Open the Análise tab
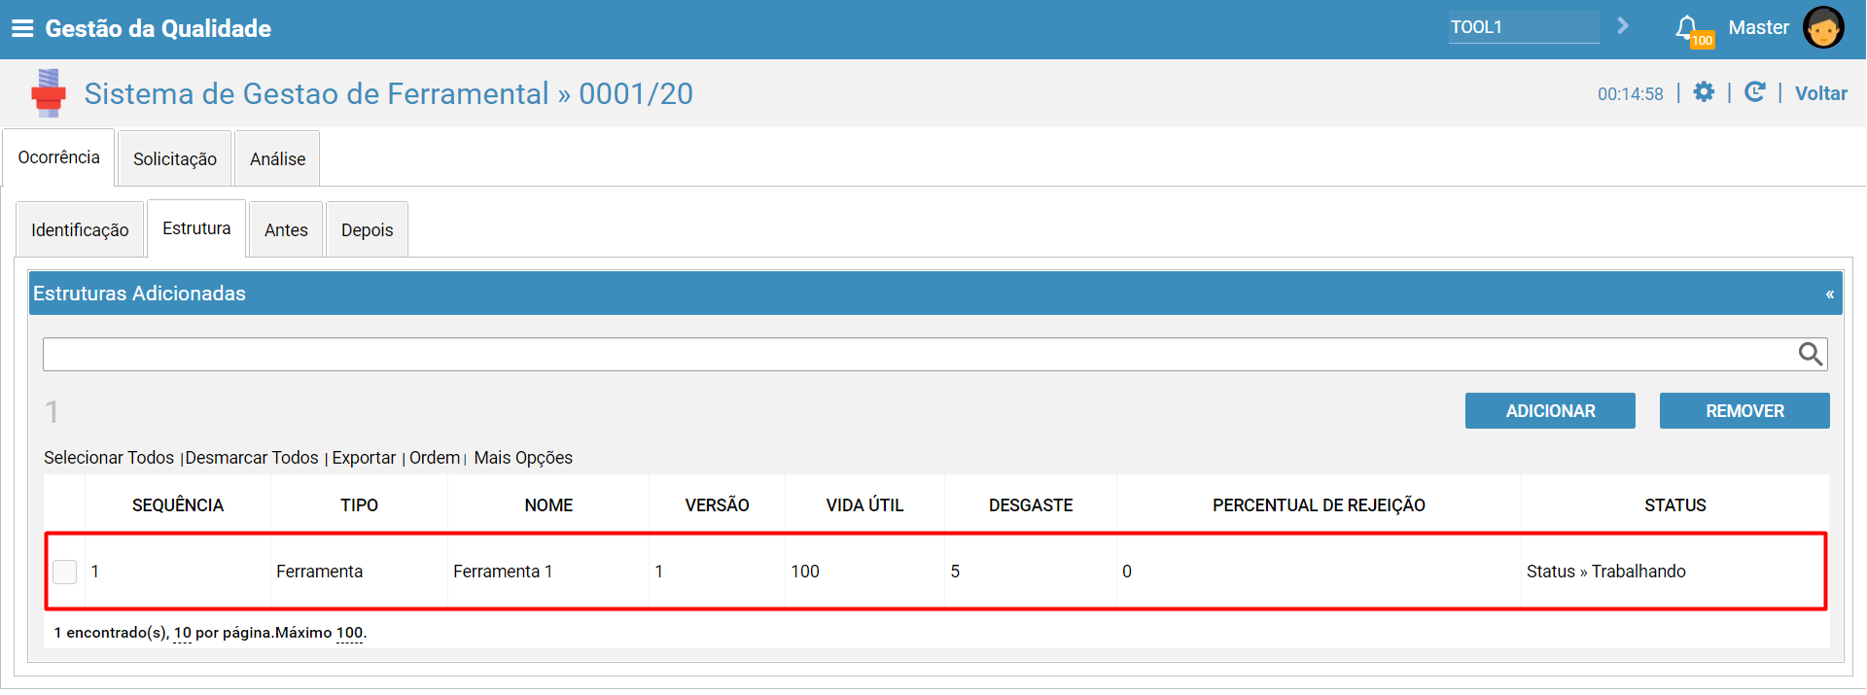 (x=277, y=158)
